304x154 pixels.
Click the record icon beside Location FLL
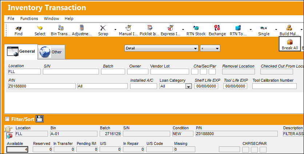tap(10, 135)
